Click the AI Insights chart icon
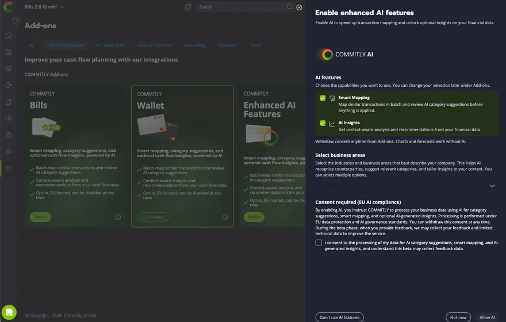The width and height of the screenshot is (506, 322). pyautogui.click(x=332, y=123)
